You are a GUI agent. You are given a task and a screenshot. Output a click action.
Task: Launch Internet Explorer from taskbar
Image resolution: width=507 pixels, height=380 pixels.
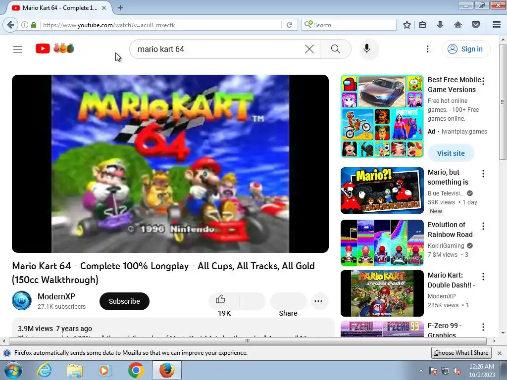tap(44, 370)
